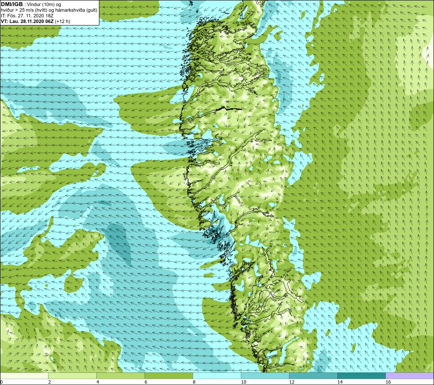Click the pale 0–2 m/s legend swatch
This screenshot has height=385, width=434.
point(24,375)
